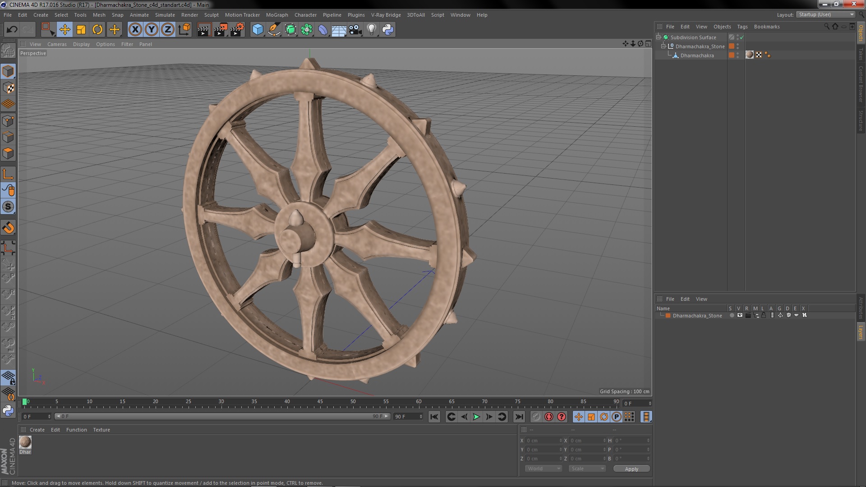Select the Camera object icon
866x487 pixels.
355,30
